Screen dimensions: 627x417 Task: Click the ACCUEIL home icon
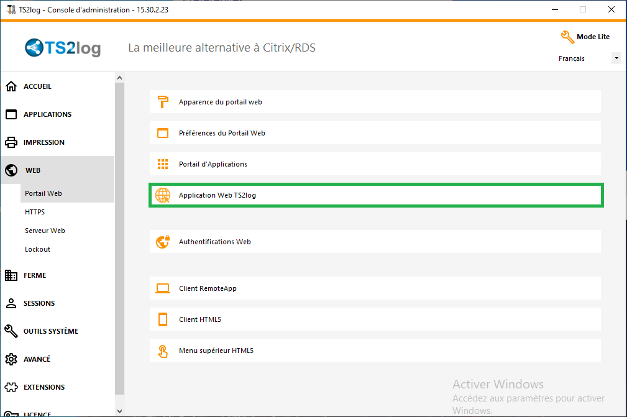point(11,86)
